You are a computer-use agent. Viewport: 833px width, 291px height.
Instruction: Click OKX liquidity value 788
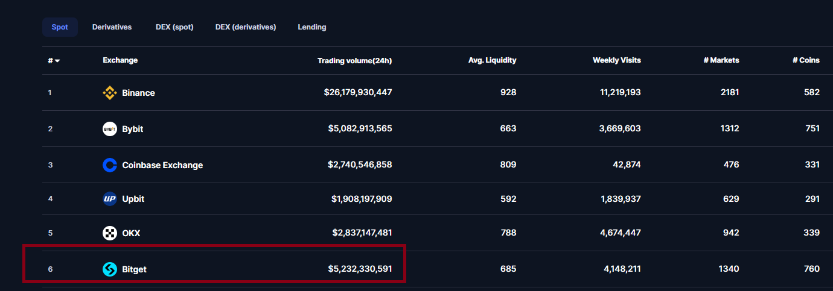[508, 233]
